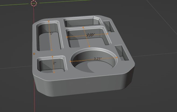Image resolution: width=177 pixels, height=112 pixels.
Task: Click the top rectangular pocket with chamfered corner
Action: (82, 22)
